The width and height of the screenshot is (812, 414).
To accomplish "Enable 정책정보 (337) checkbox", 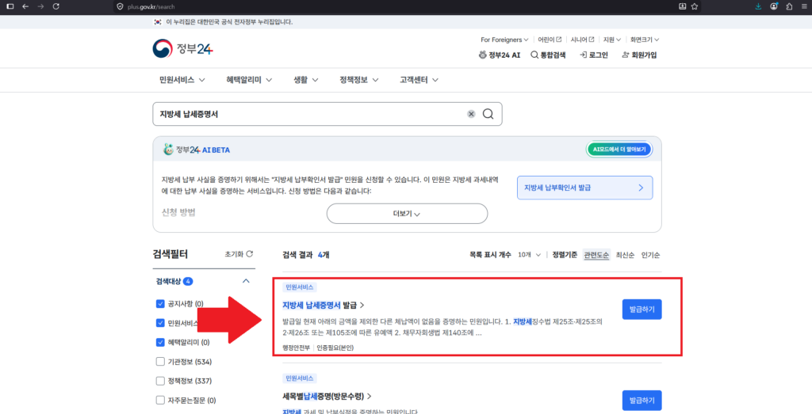I will [x=160, y=381].
